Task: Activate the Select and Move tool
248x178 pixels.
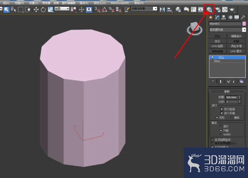Action: (x=36, y=9)
